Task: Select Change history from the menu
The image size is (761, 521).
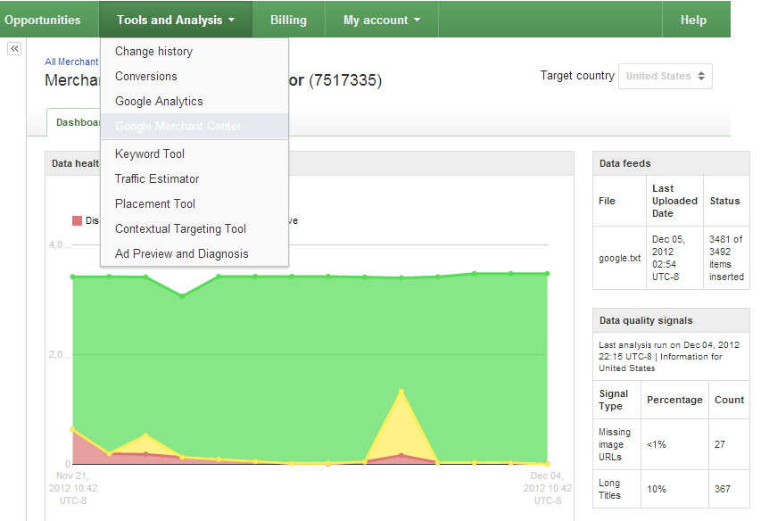Action: 153,52
